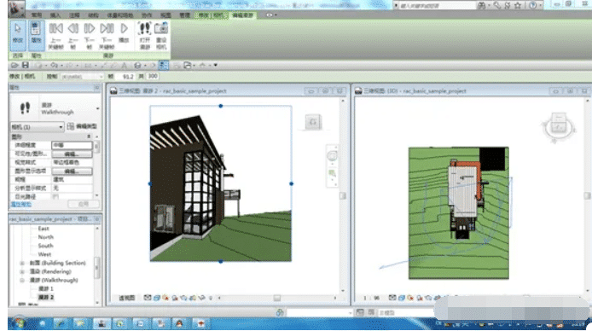
Task: Click the 1:96 view scale in 3D view
Action: click(x=371, y=299)
